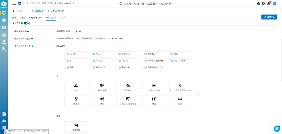Open the gear configuration sidebar section
This screenshot has width=282, height=134.
point(4,20)
